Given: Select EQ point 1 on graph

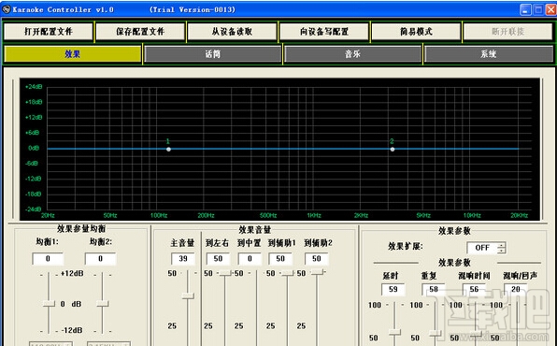Looking at the screenshot, I should (x=169, y=150).
